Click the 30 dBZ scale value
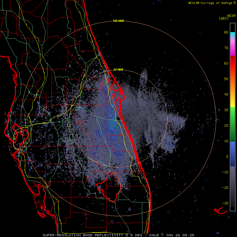Image resolution: width=237 pixels, height=237 pixels. click(x=226, y=110)
